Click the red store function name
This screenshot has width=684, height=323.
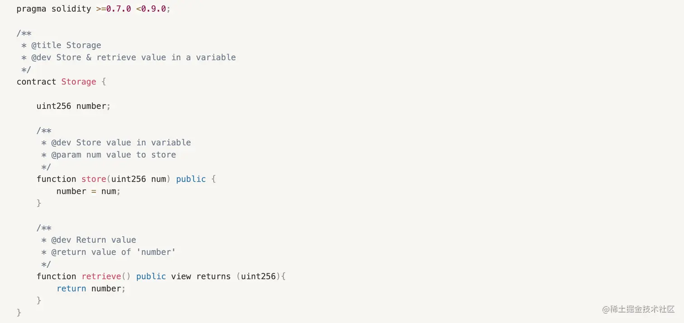94,179
